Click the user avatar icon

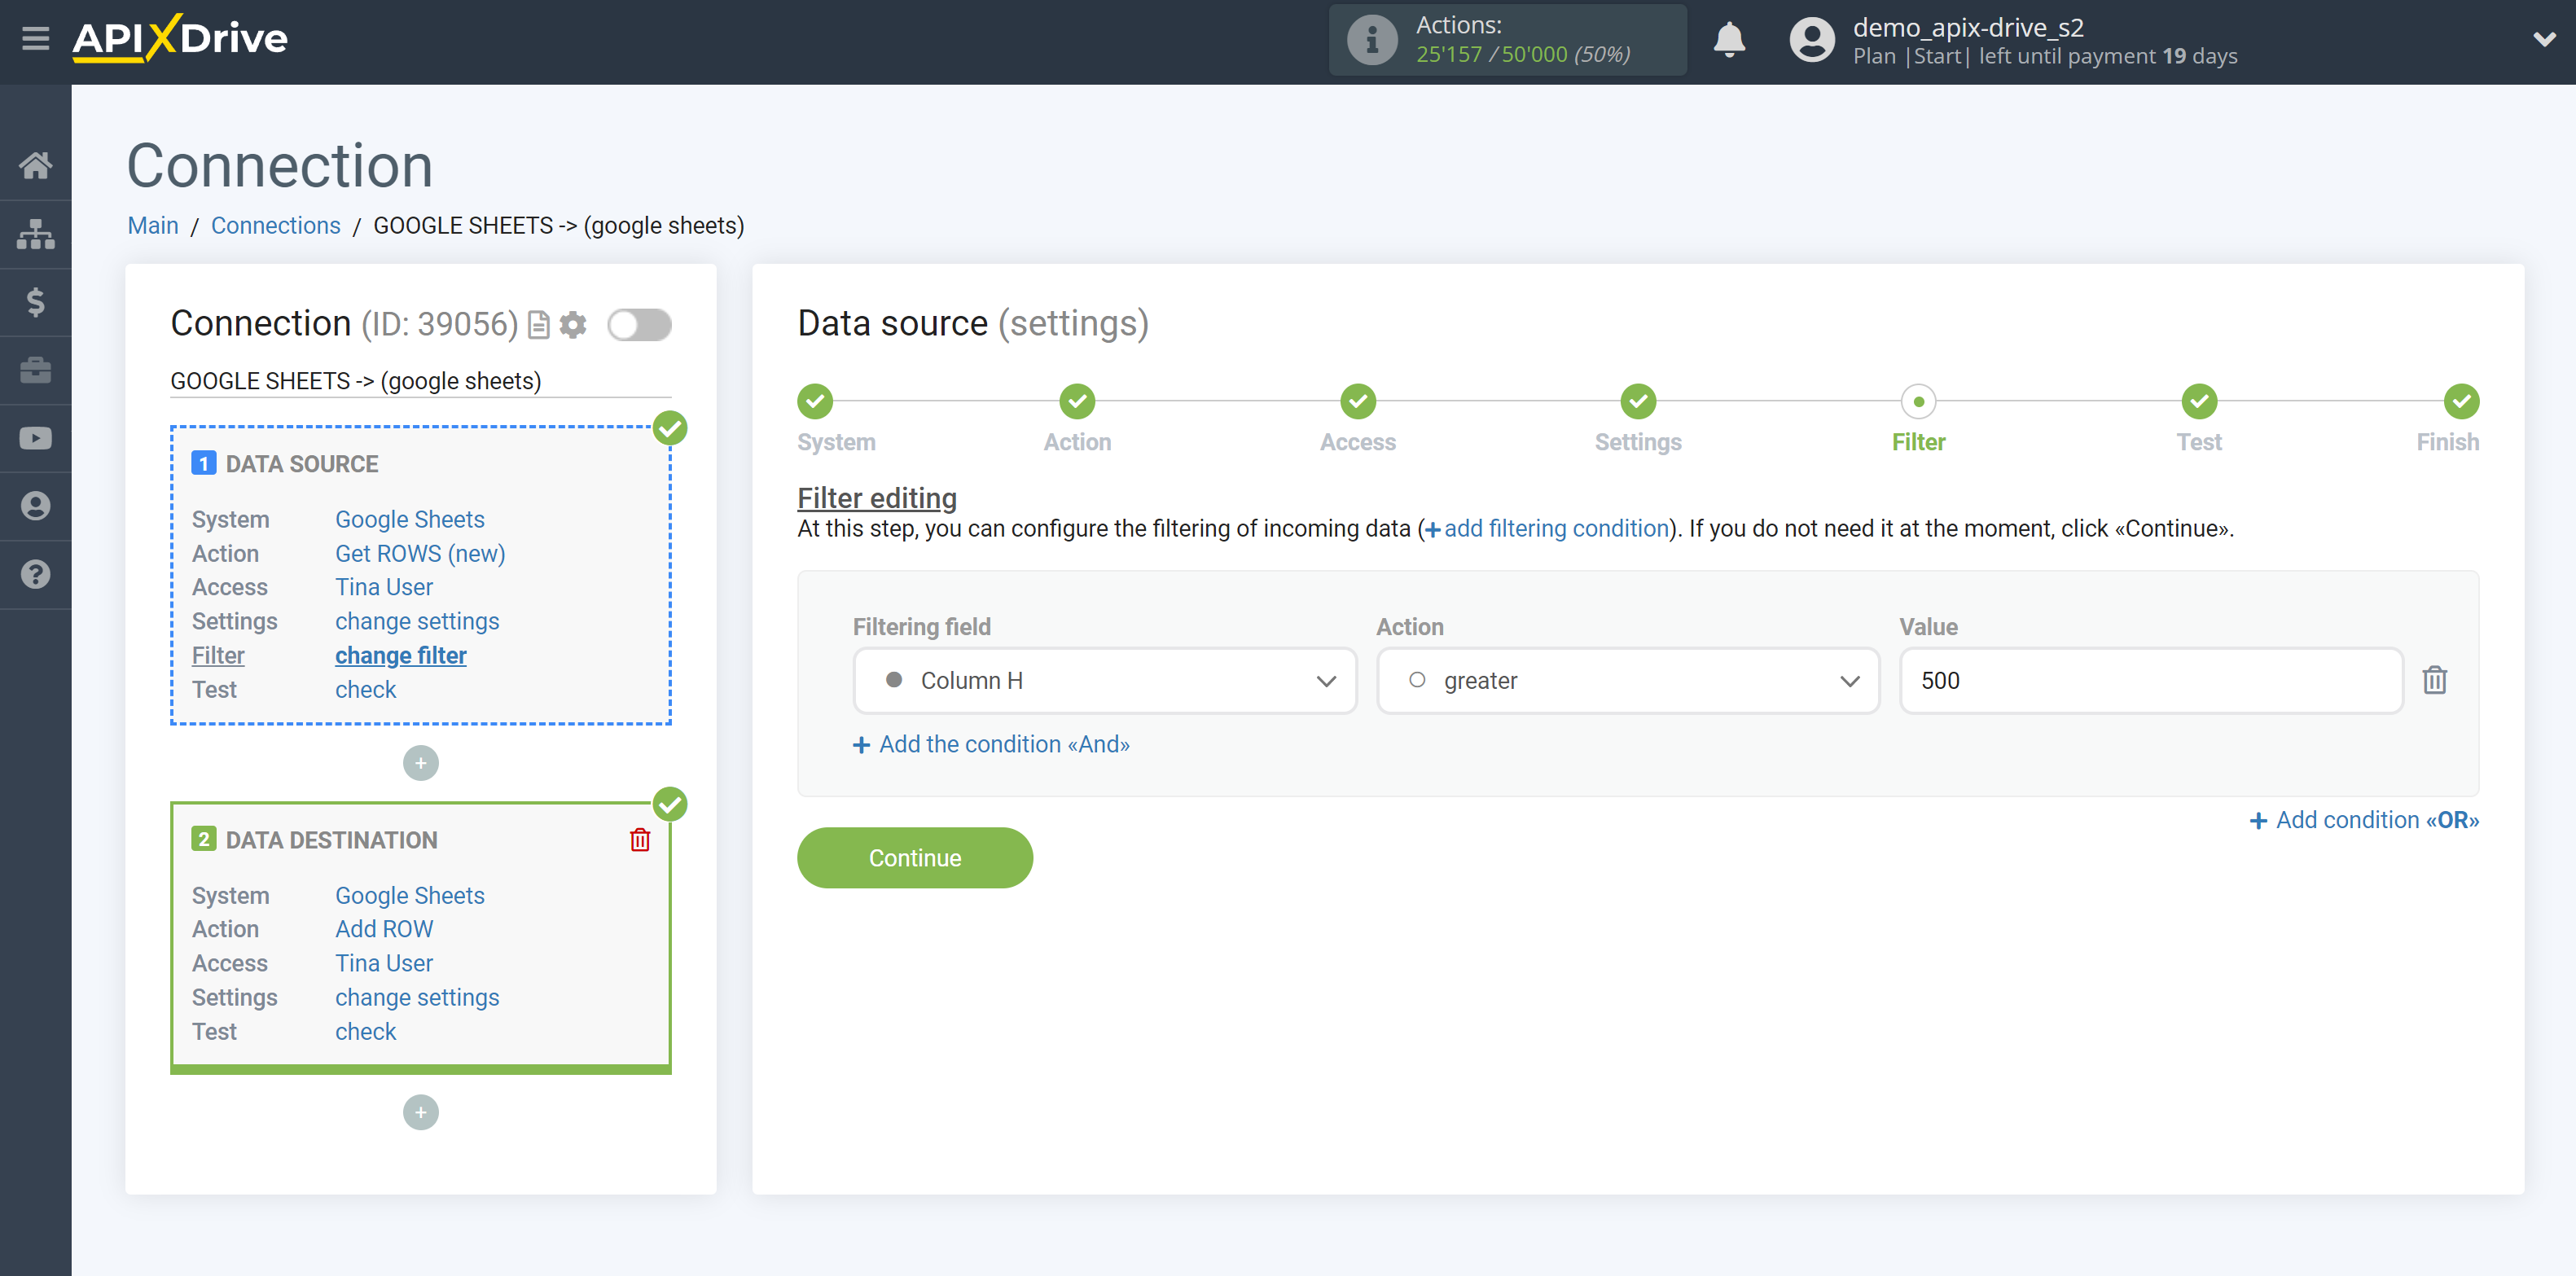click(x=1811, y=40)
